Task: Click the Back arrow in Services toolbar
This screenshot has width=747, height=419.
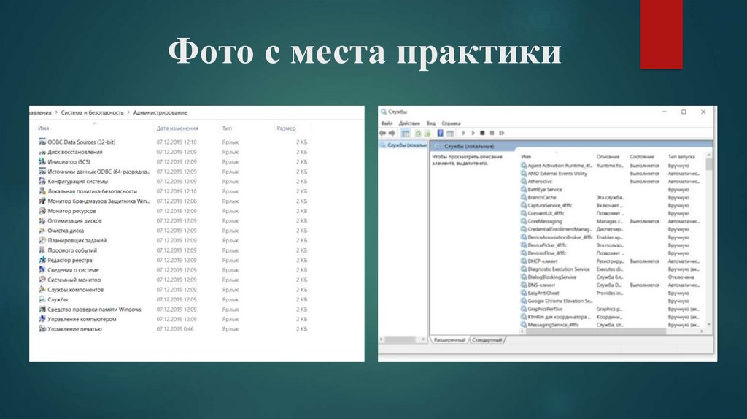Action: (x=382, y=133)
